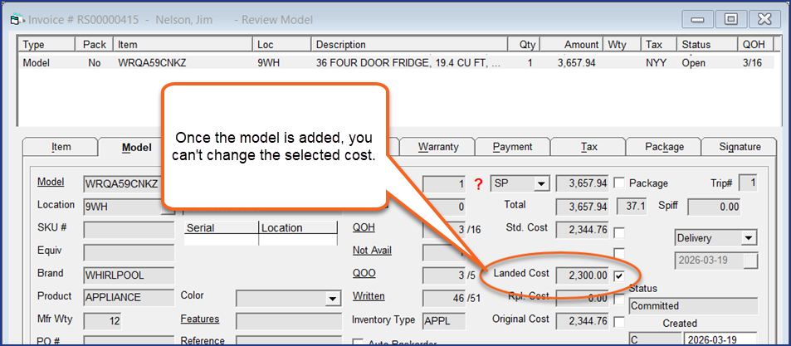Toggle the Landed Cost checkbox
This screenshot has height=346, width=791.
tap(619, 275)
